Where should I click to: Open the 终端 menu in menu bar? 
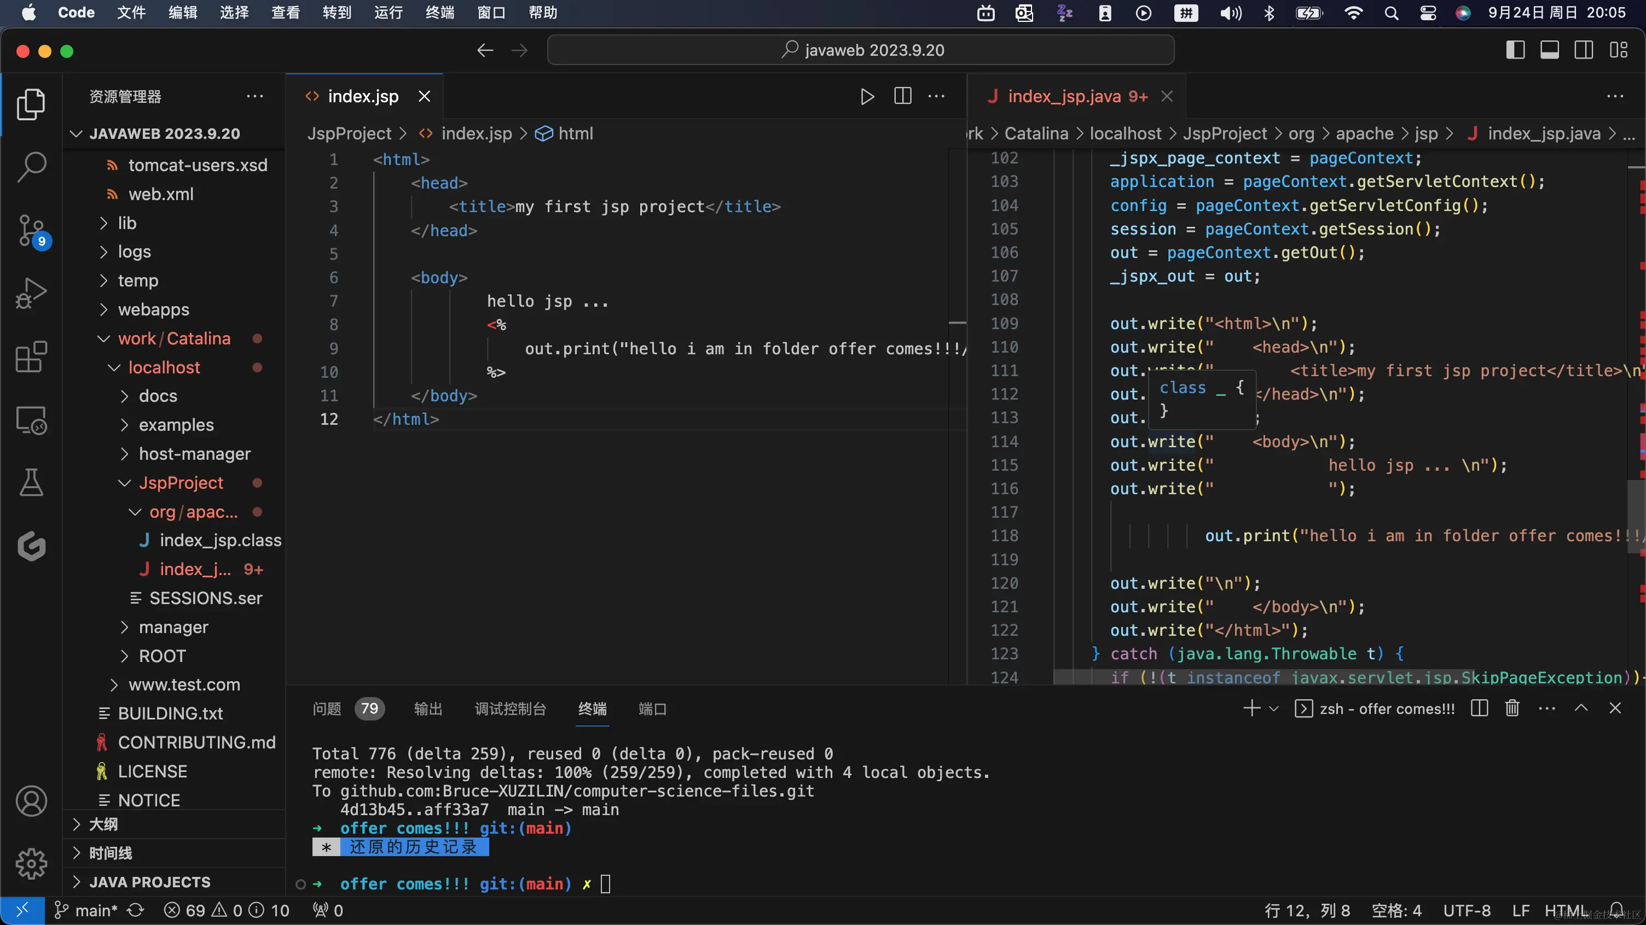tap(439, 13)
